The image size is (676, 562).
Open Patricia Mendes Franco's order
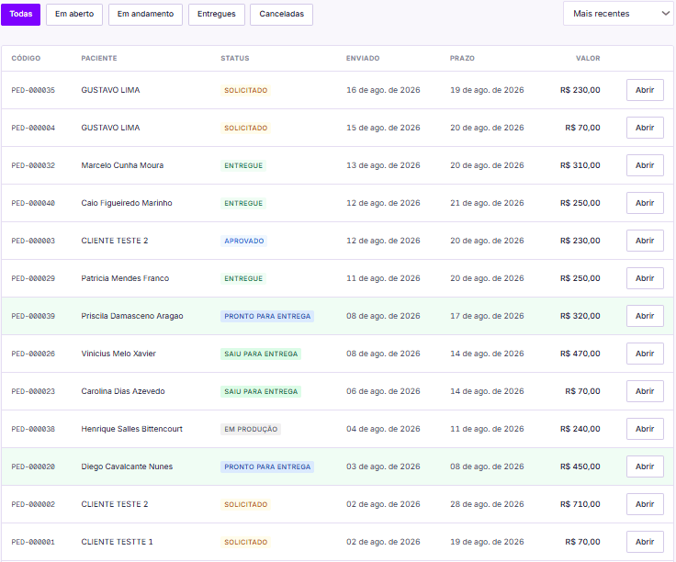coord(645,278)
